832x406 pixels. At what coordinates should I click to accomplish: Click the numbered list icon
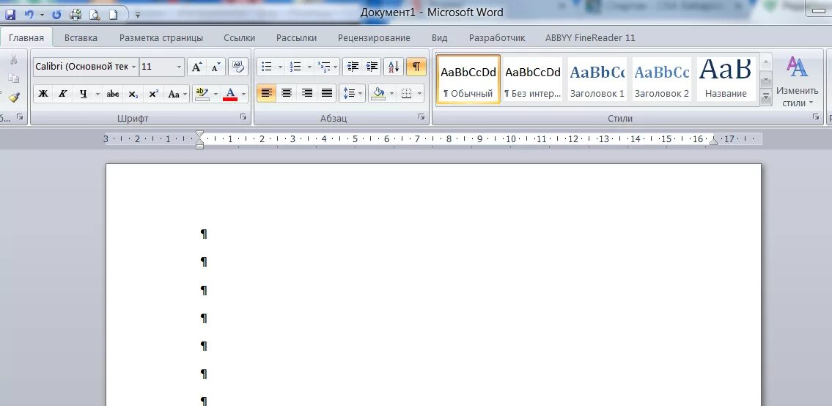pyautogui.click(x=295, y=67)
